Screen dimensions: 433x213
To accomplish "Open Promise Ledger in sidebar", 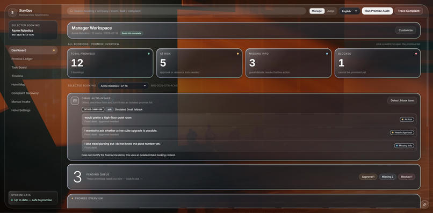I will [x=33, y=59].
